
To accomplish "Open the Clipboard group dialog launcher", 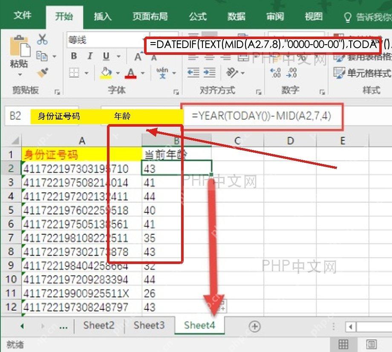I will click(57, 92).
